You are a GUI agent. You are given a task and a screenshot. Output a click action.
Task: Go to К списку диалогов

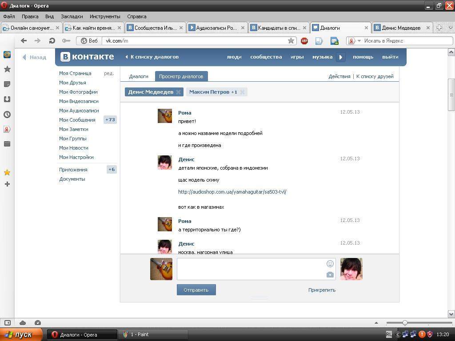(152, 57)
